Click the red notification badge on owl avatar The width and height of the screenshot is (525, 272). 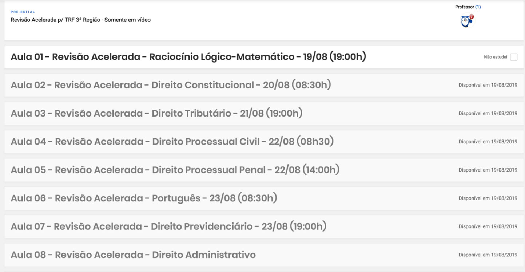(x=472, y=17)
